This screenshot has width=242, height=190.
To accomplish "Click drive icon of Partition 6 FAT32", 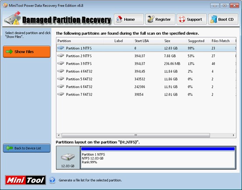I will click(x=61, y=86).
